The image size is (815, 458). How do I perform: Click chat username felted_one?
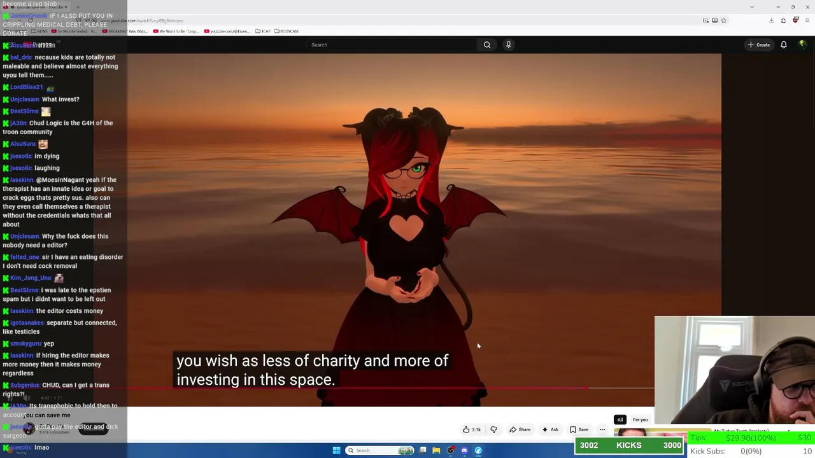pos(25,257)
